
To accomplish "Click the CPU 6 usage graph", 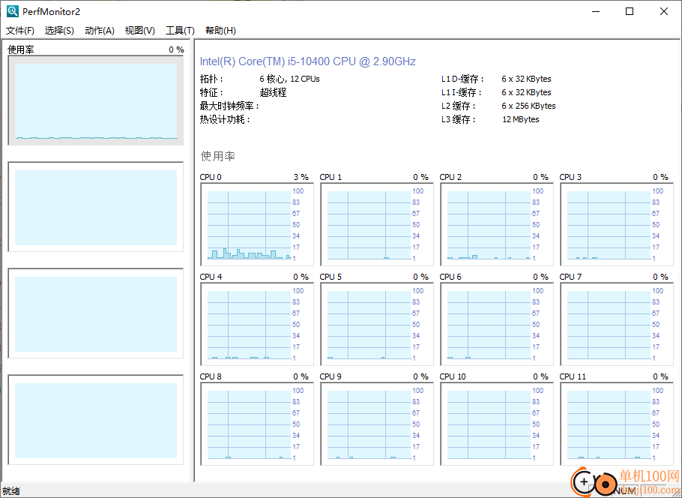I will click(497, 324).
